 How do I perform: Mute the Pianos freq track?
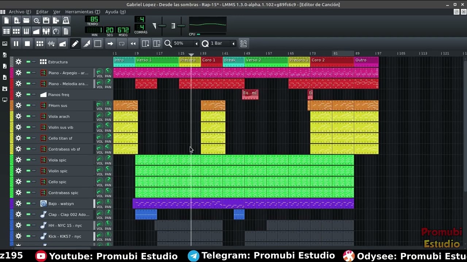[x=28, y=95]
